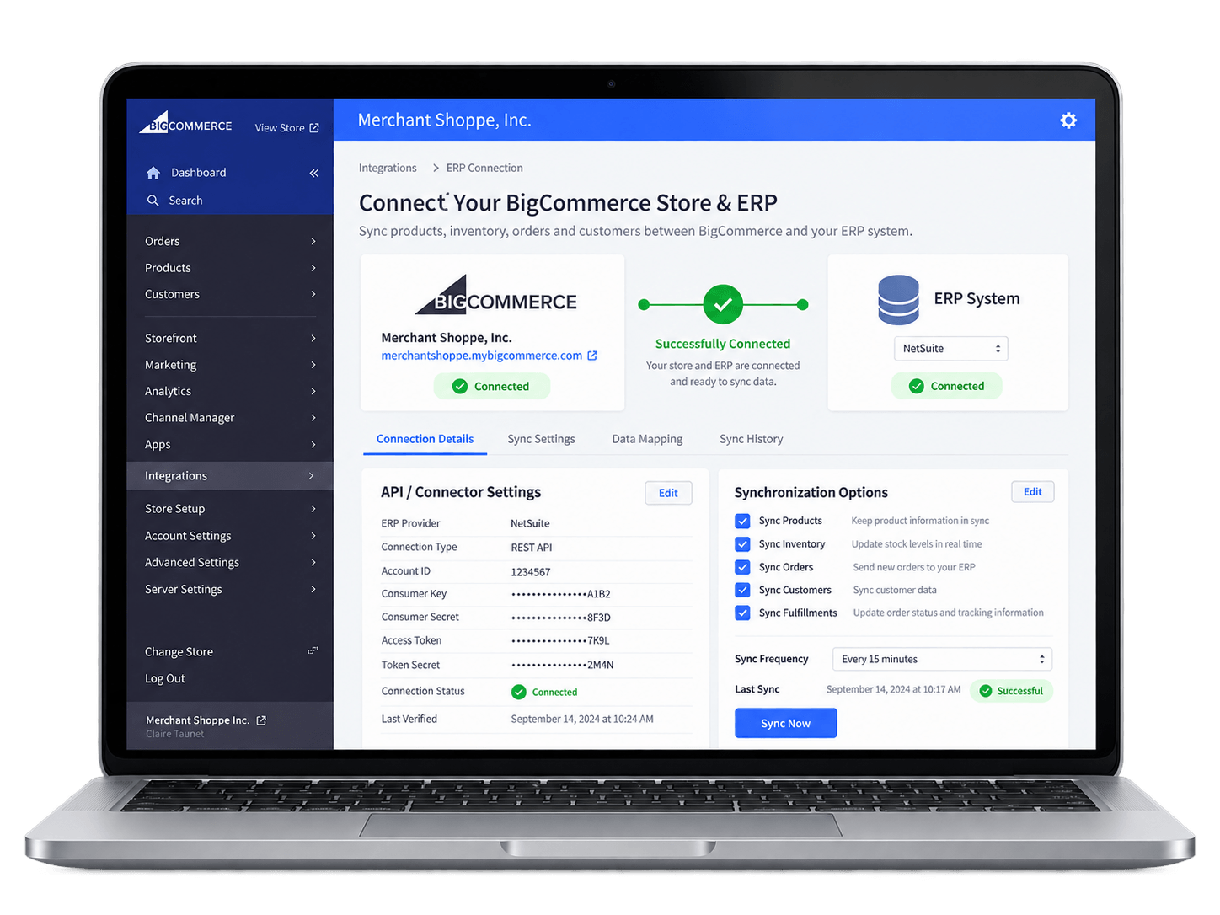Screen dimensions: 1220x915
Task: Expand the Products menu chevron
Action: pyautogui.click(x=313, y=268)
